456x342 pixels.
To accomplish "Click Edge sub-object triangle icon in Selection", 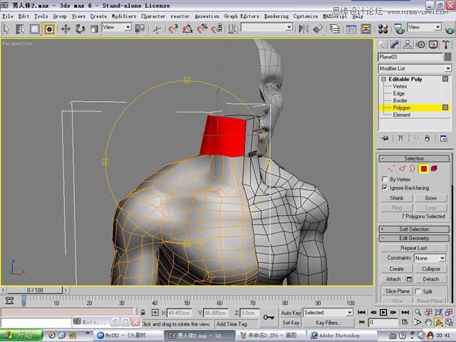I will click(x=402, y=168).
